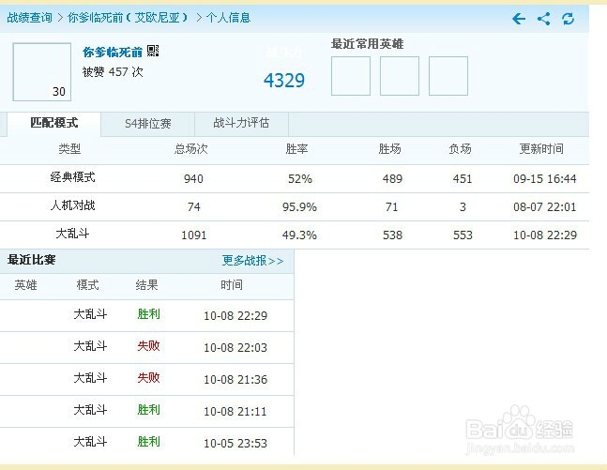Open the 战斗力评估 tab
The height and width of the screenshot is (470, 607).
(241, 123)
